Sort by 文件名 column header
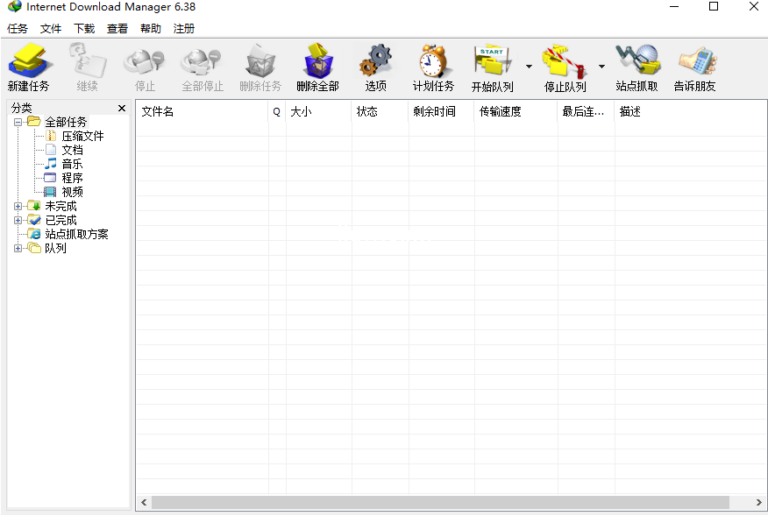This screenshot has height=516, width=768. point(203,111)
